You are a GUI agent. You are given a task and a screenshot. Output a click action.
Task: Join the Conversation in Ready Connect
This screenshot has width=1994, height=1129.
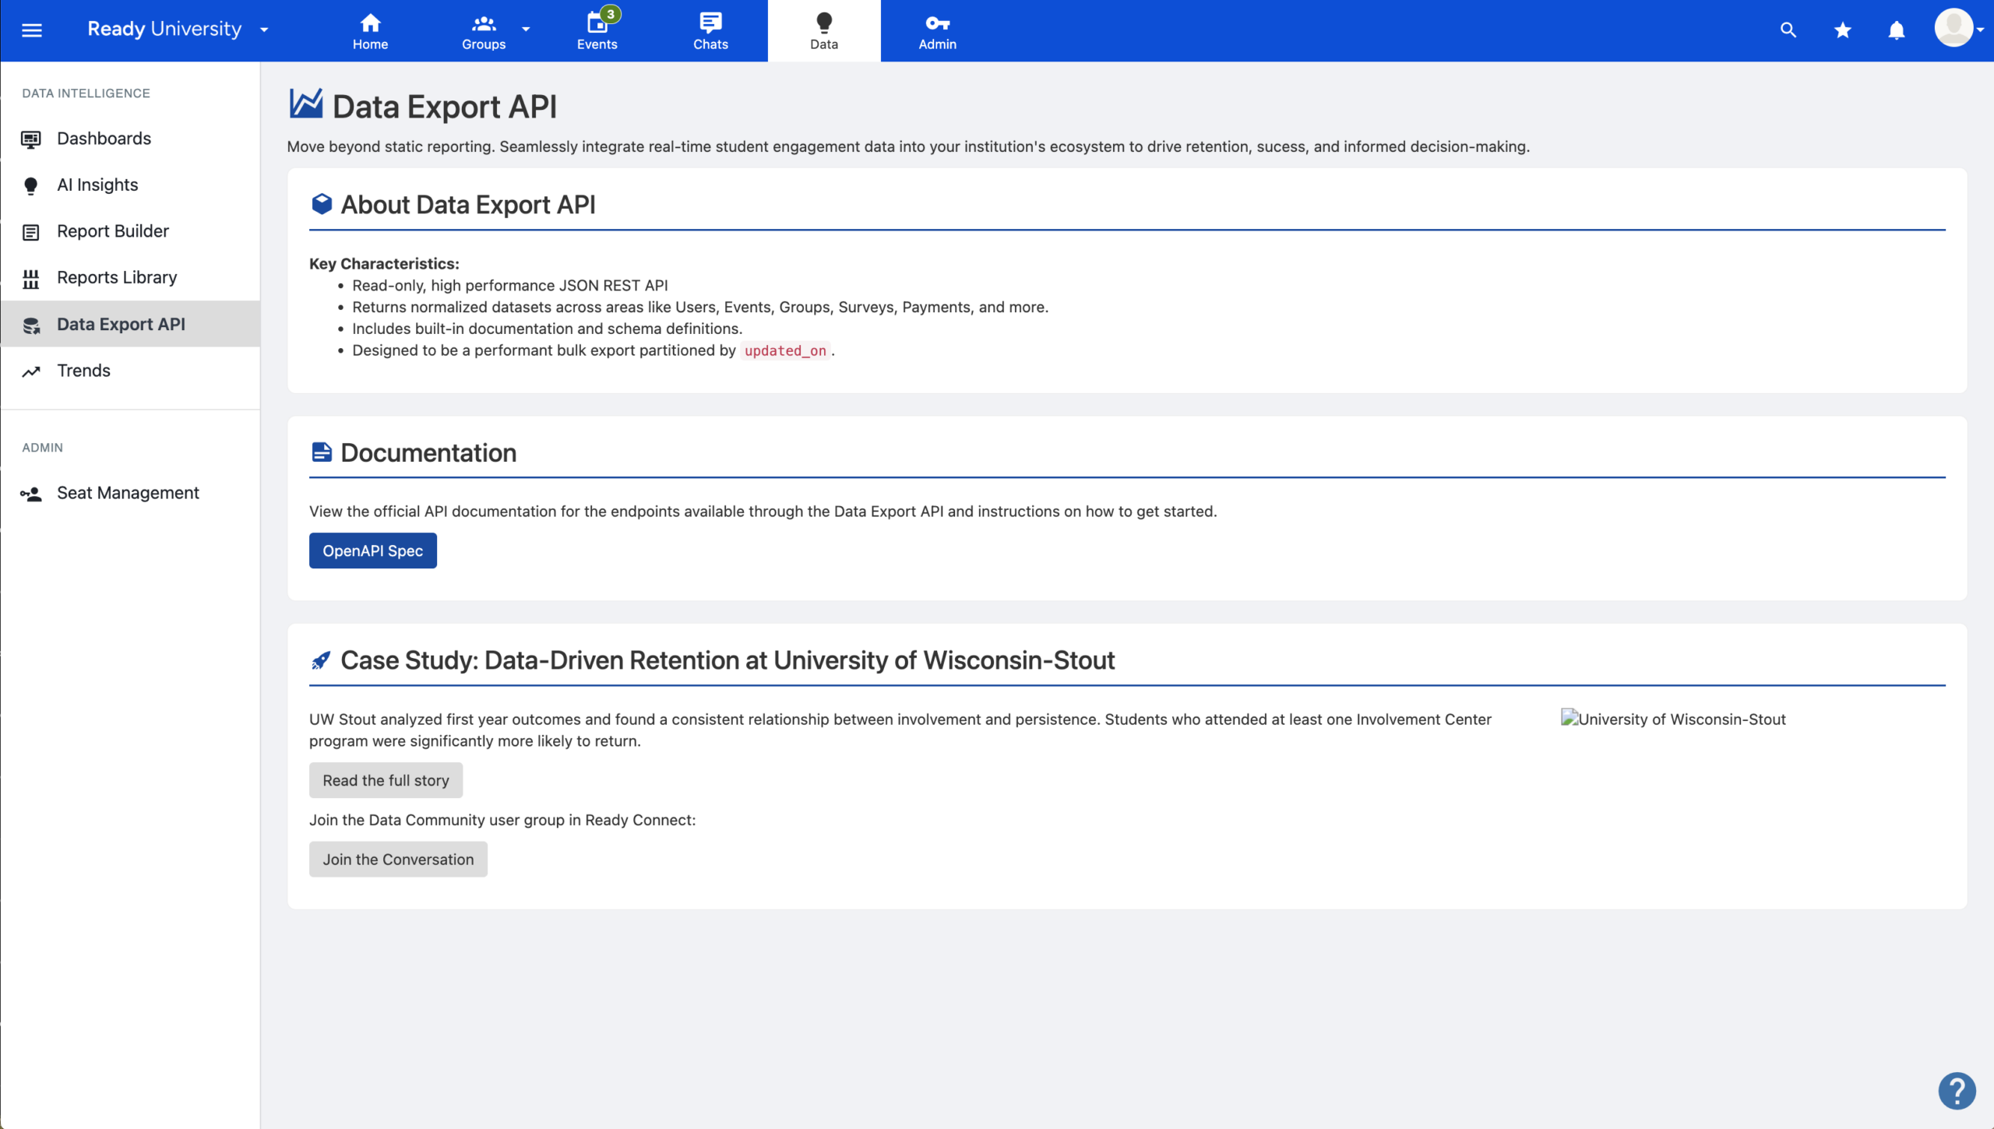(x=397, y=859)
